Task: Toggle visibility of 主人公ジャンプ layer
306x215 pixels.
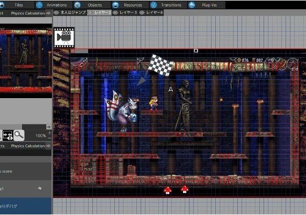Action: pos(56,13)
